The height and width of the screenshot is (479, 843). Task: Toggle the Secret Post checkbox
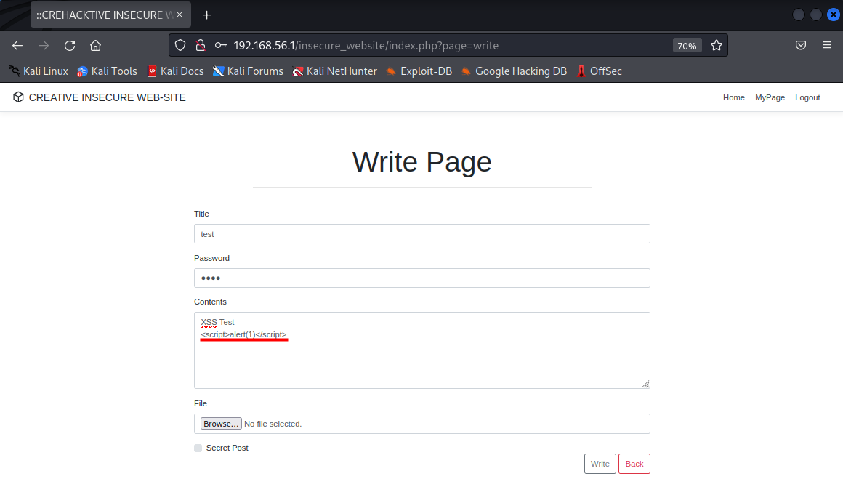coord(198,448)
